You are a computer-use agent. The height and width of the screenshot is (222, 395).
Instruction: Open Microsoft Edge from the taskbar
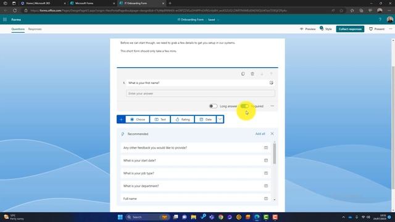pyautogui.click(x=257, y=217)
